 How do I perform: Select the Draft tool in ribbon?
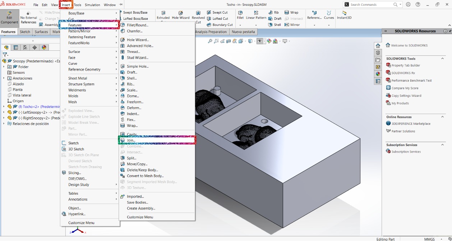click(275, 19)
